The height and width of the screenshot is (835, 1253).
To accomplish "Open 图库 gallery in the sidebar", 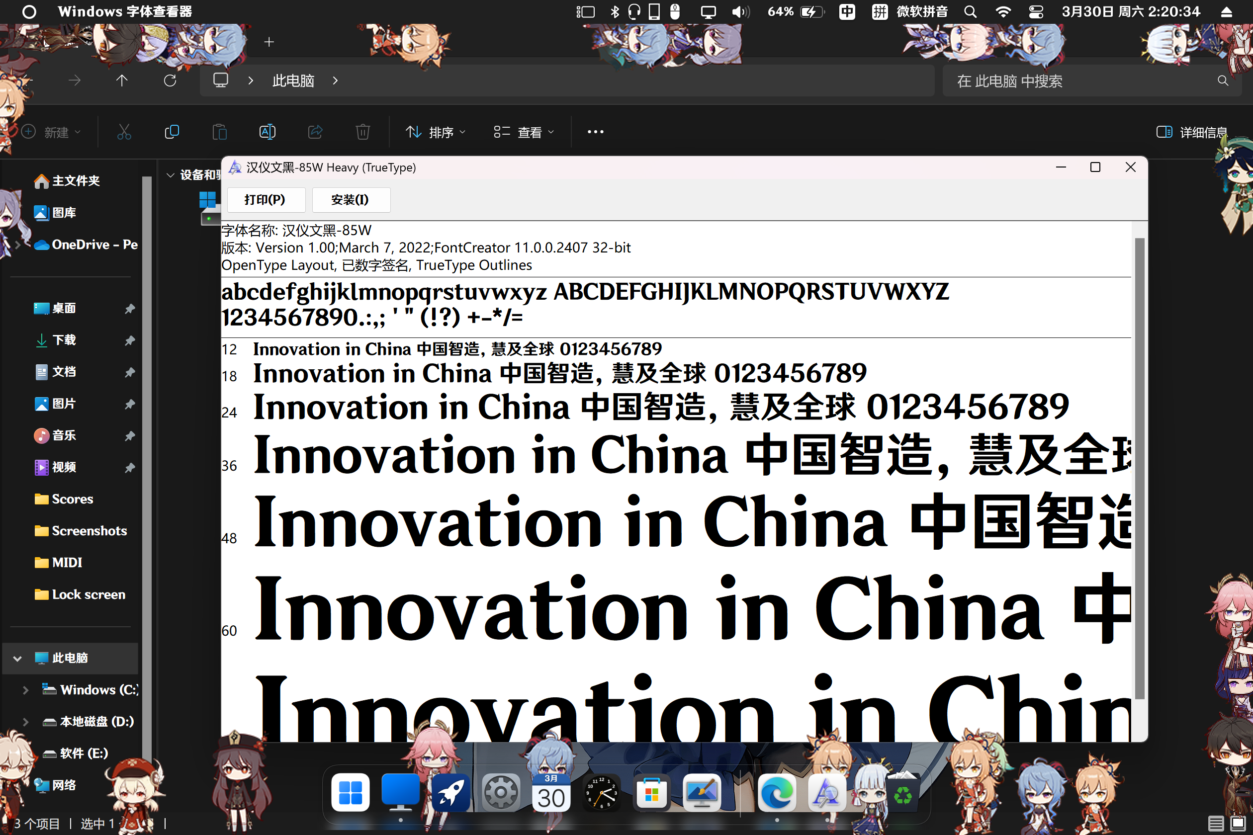I will pyautogui.click(x=55, y=213).
